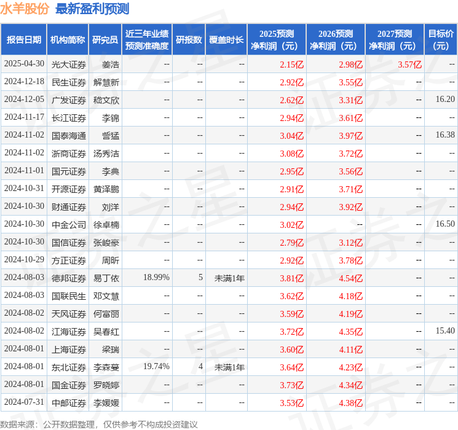Click analyst name 徐卓楠

click(106, 225)
